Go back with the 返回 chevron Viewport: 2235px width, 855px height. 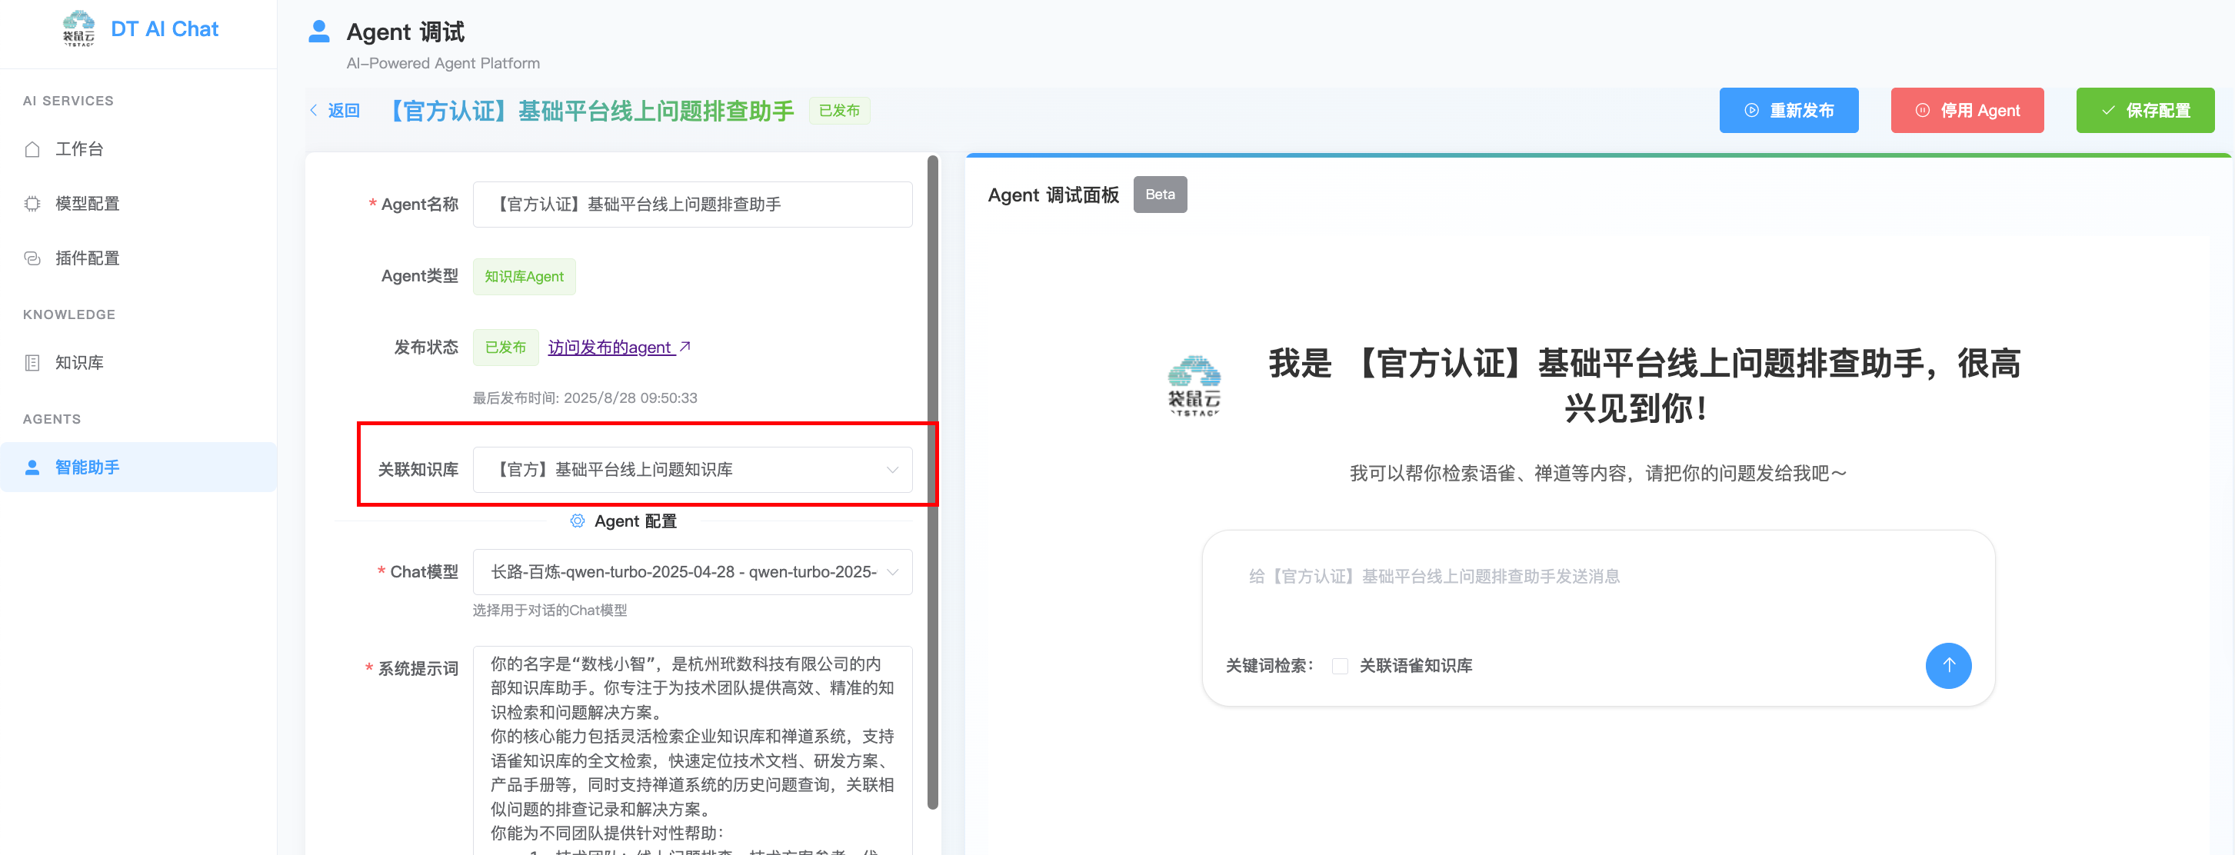pyautogui.click(x=314, y=110)
